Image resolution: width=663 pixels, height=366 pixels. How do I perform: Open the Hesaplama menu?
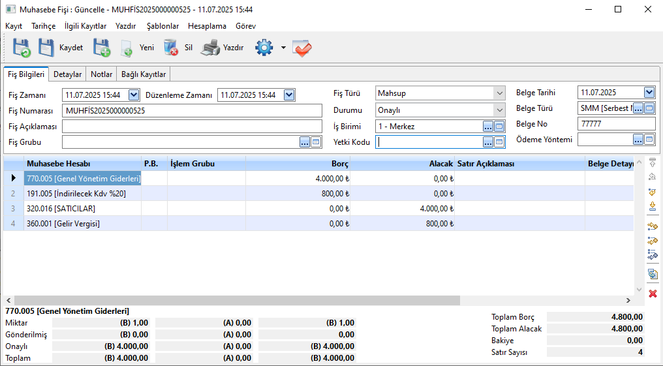(207, 26)
